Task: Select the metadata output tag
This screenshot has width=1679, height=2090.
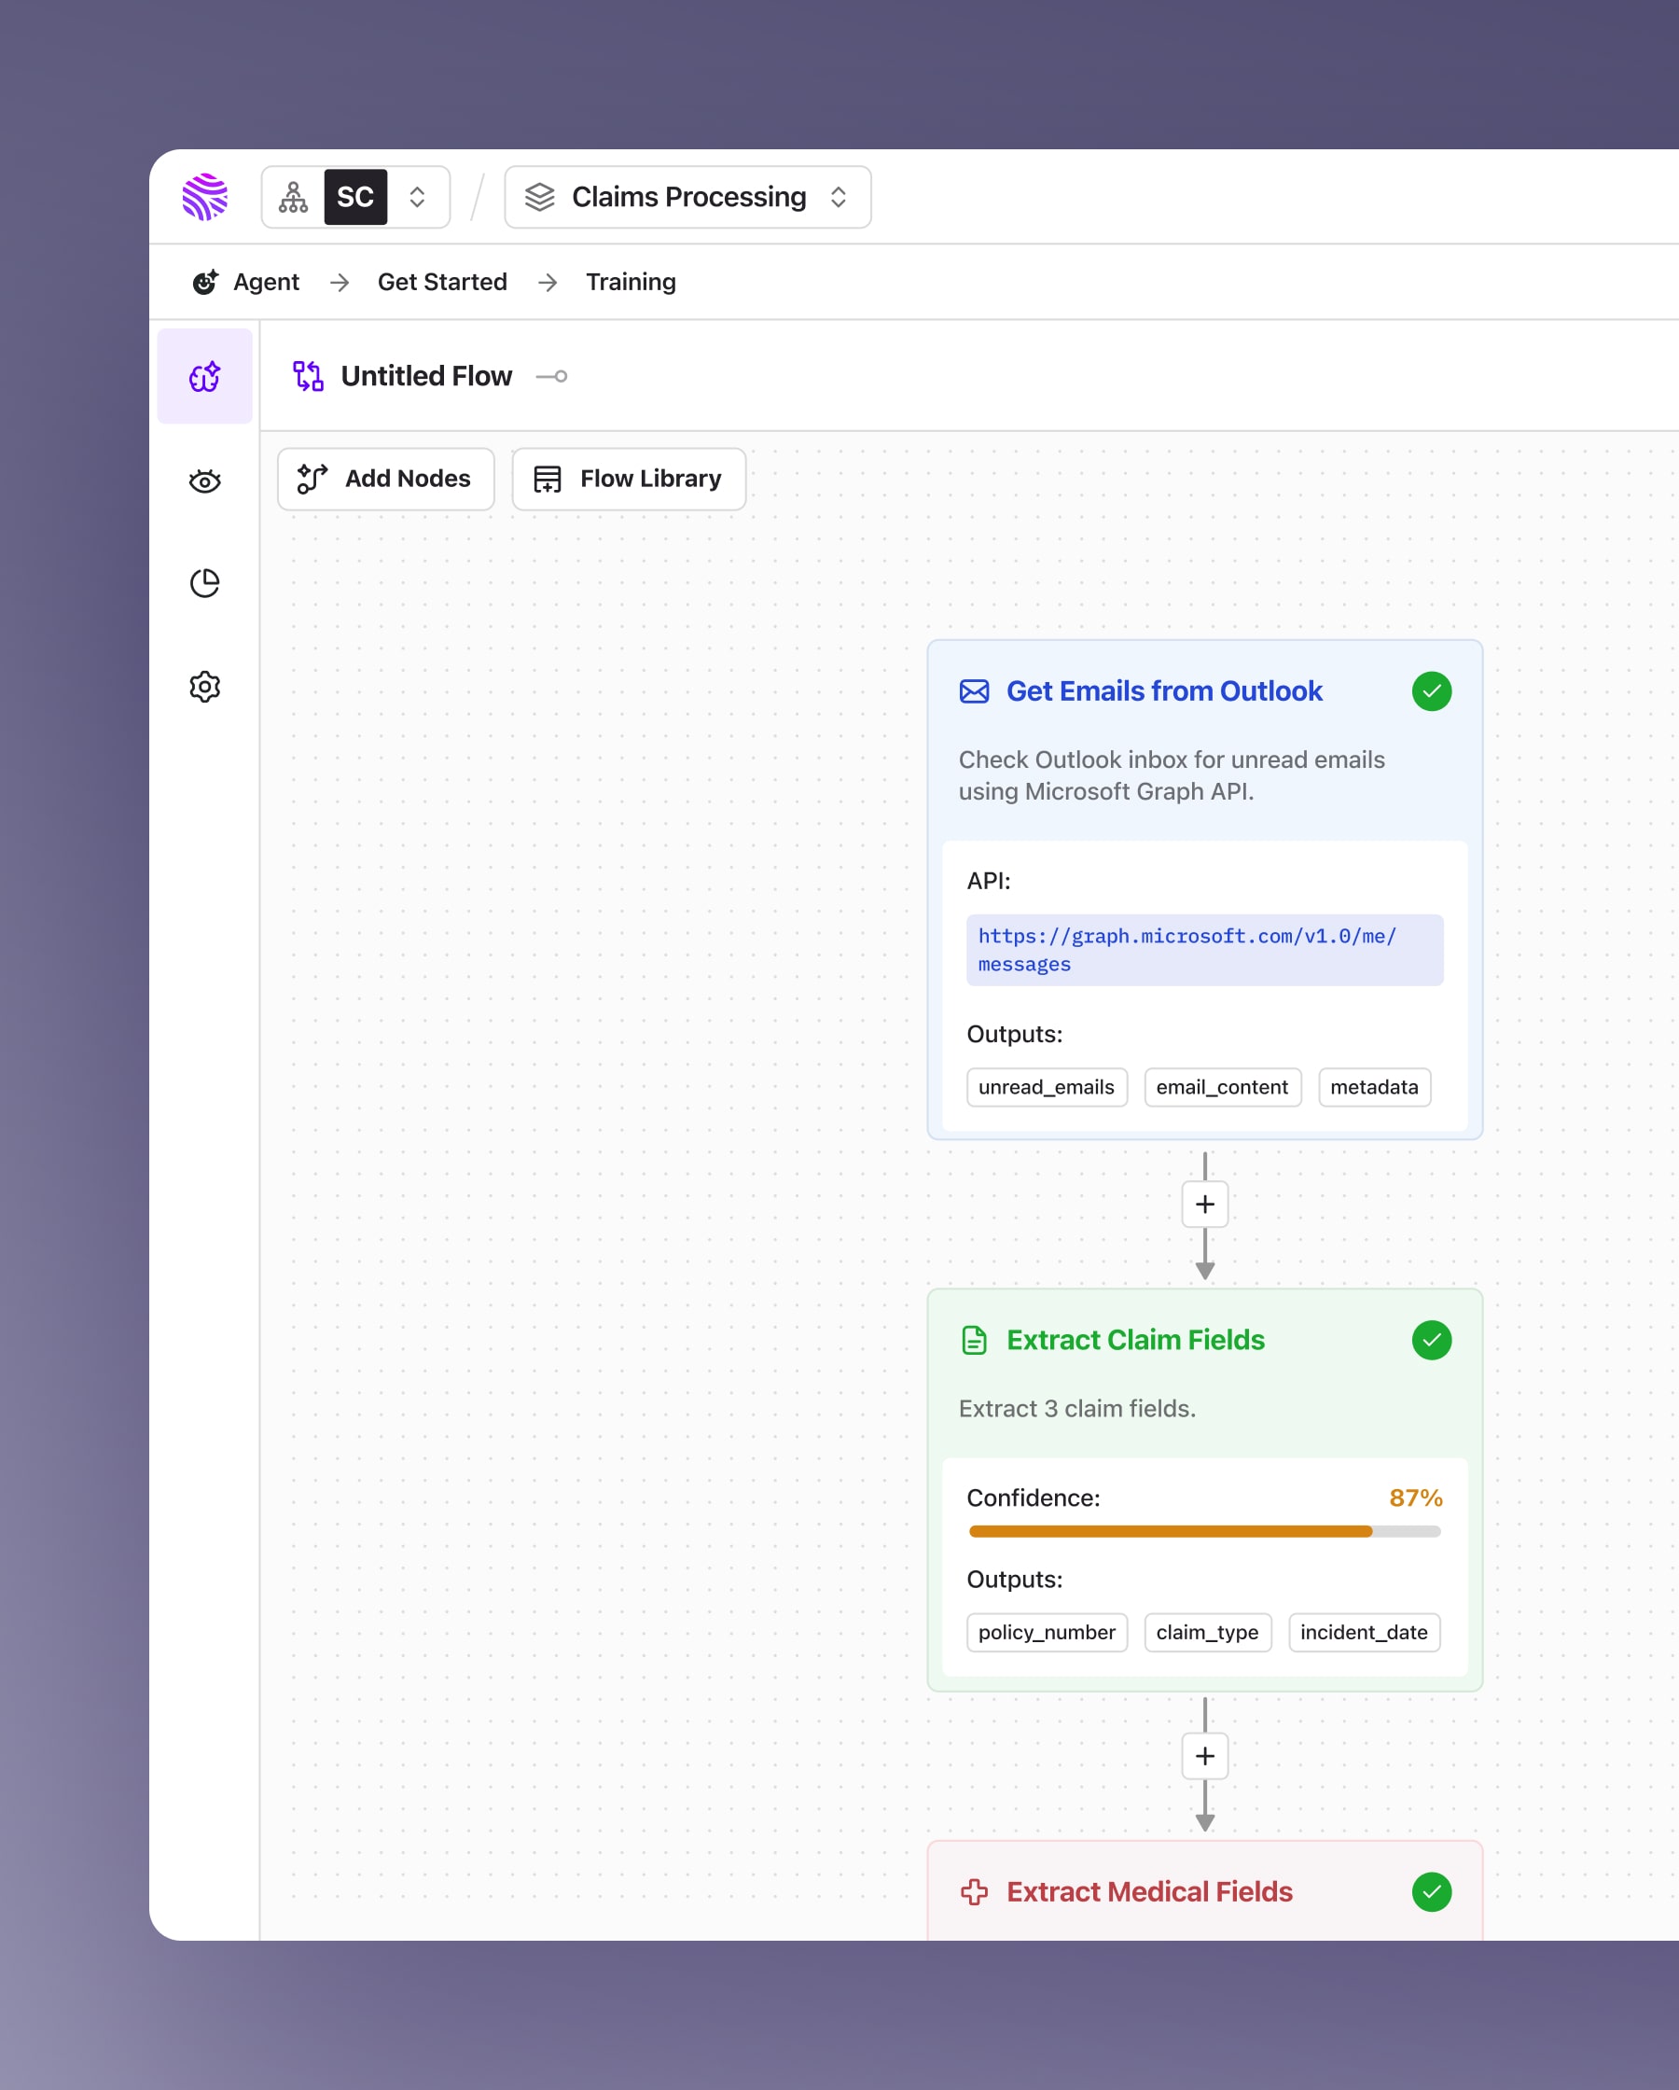Action: click(1375, 1087)
